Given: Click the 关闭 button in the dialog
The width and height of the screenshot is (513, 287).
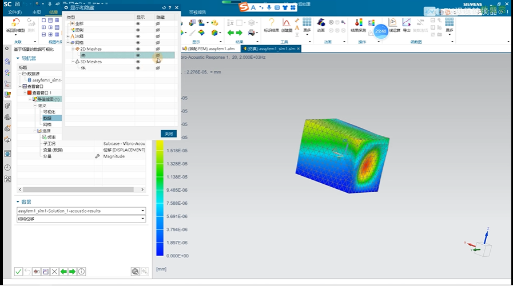Looking at the screenshot, I should coord(168,134).
